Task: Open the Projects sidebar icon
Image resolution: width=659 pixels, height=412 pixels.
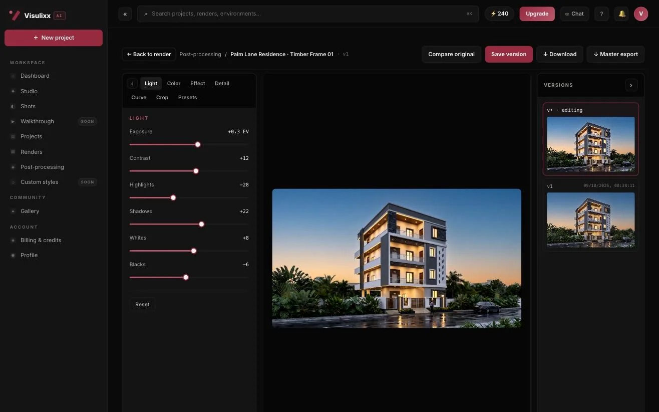Action: click(x=13, y=136)
